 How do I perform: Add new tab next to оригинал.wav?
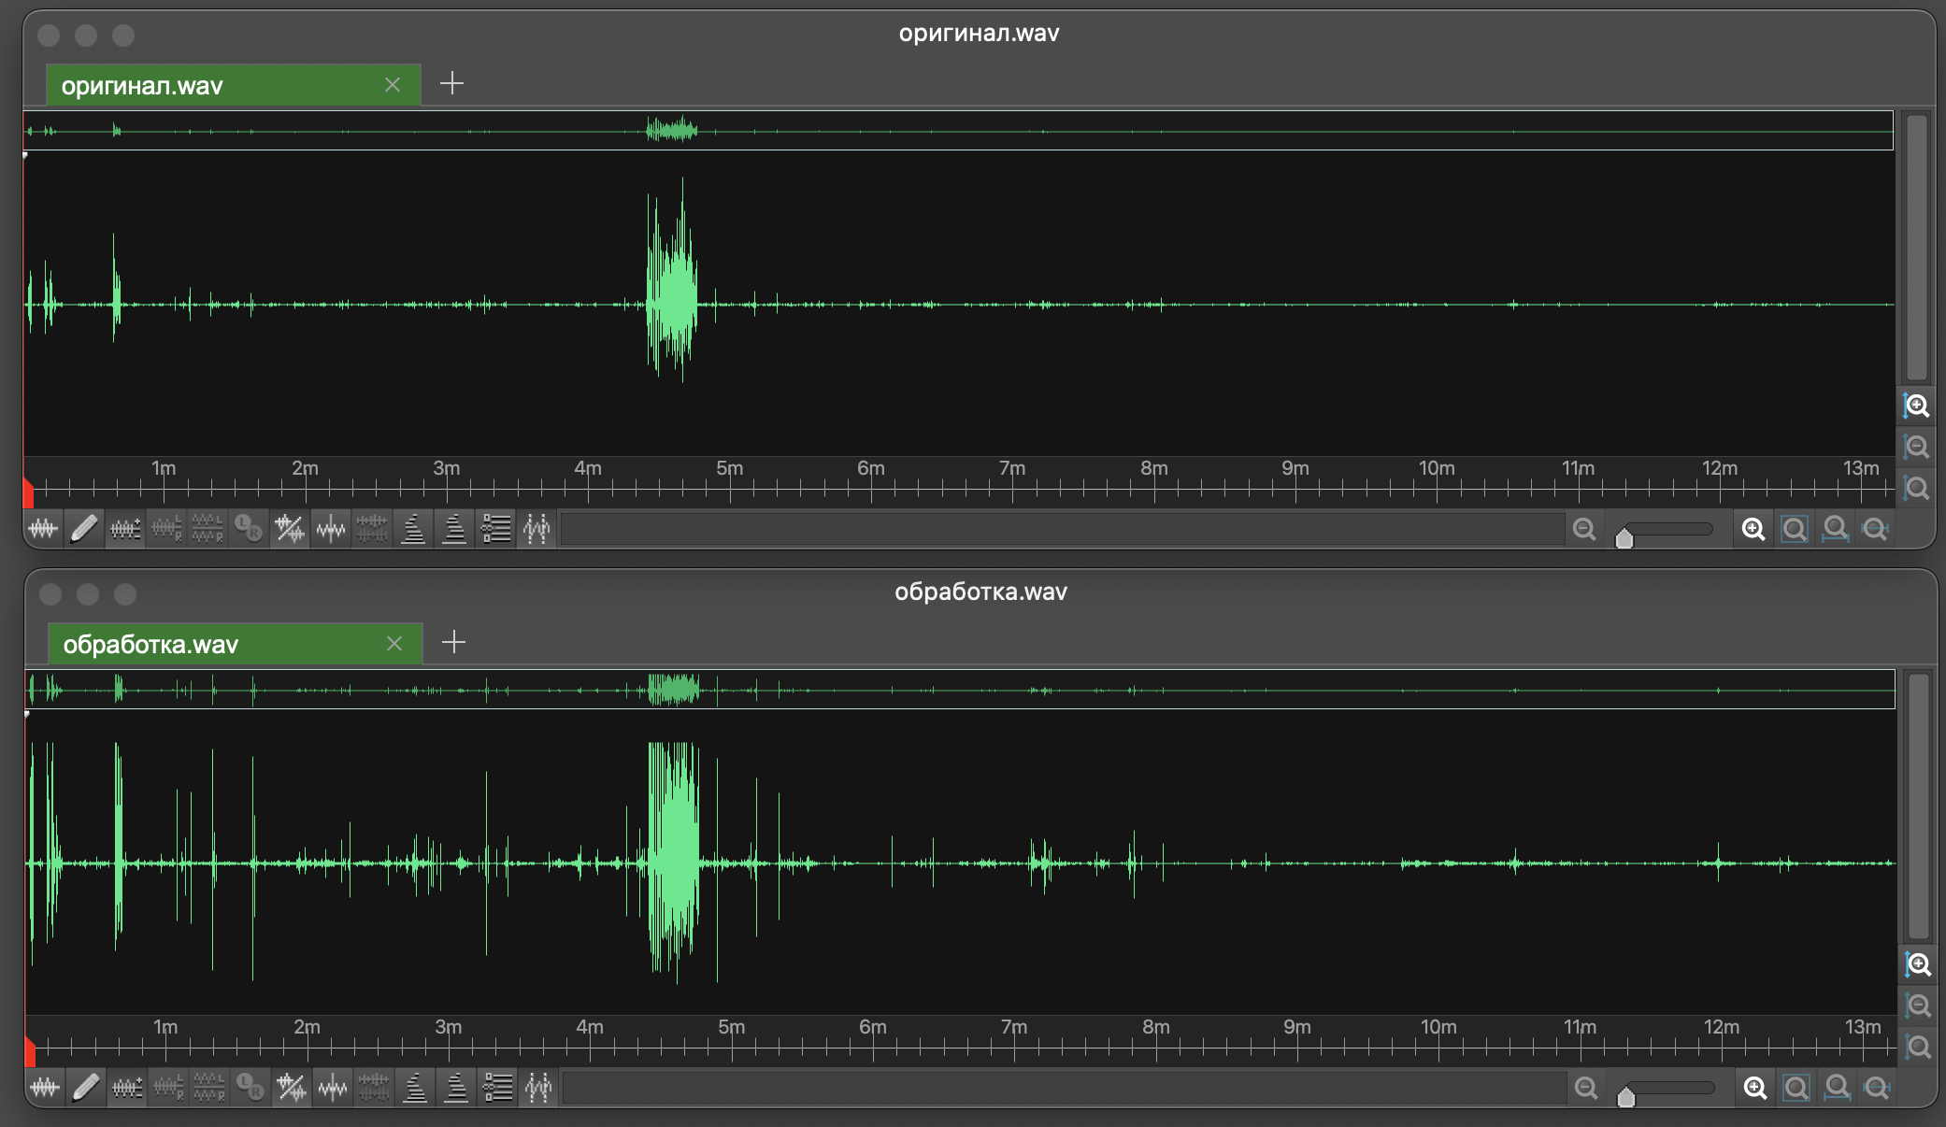pos(451,84)
